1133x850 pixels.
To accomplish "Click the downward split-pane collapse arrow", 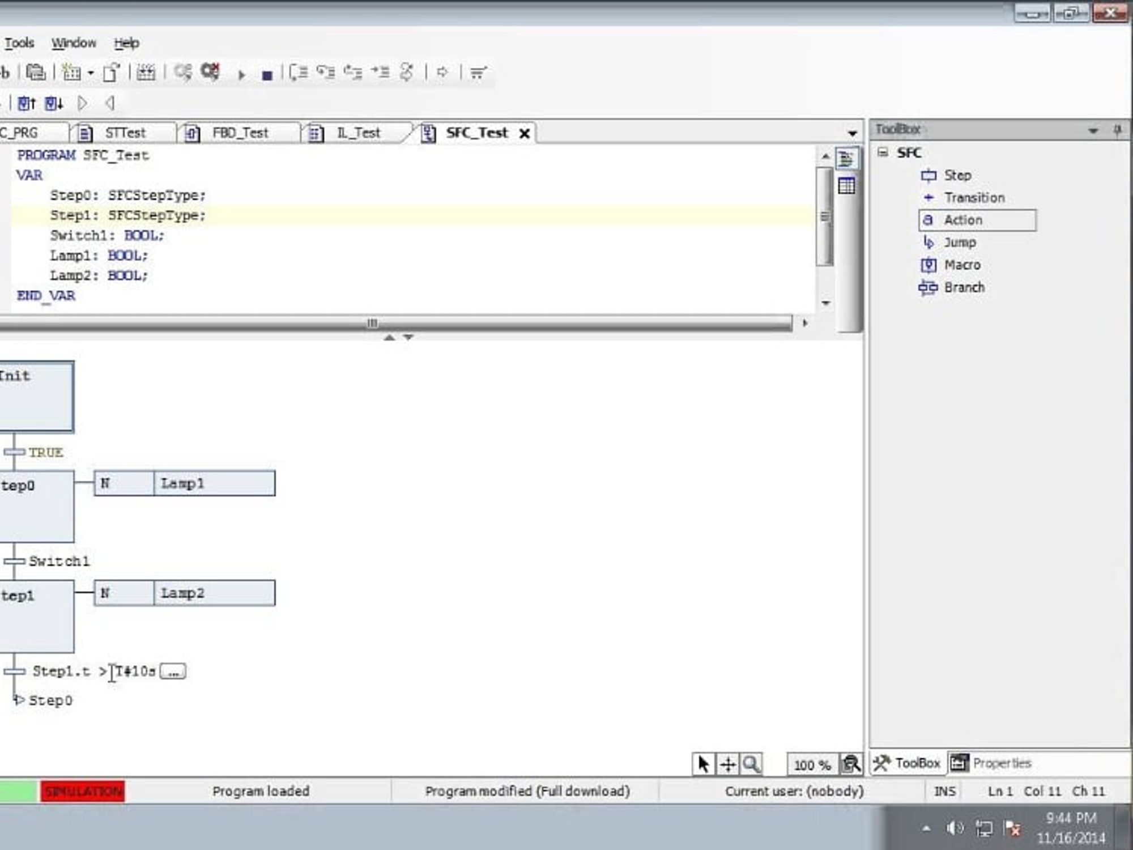I will pos(408,337).
